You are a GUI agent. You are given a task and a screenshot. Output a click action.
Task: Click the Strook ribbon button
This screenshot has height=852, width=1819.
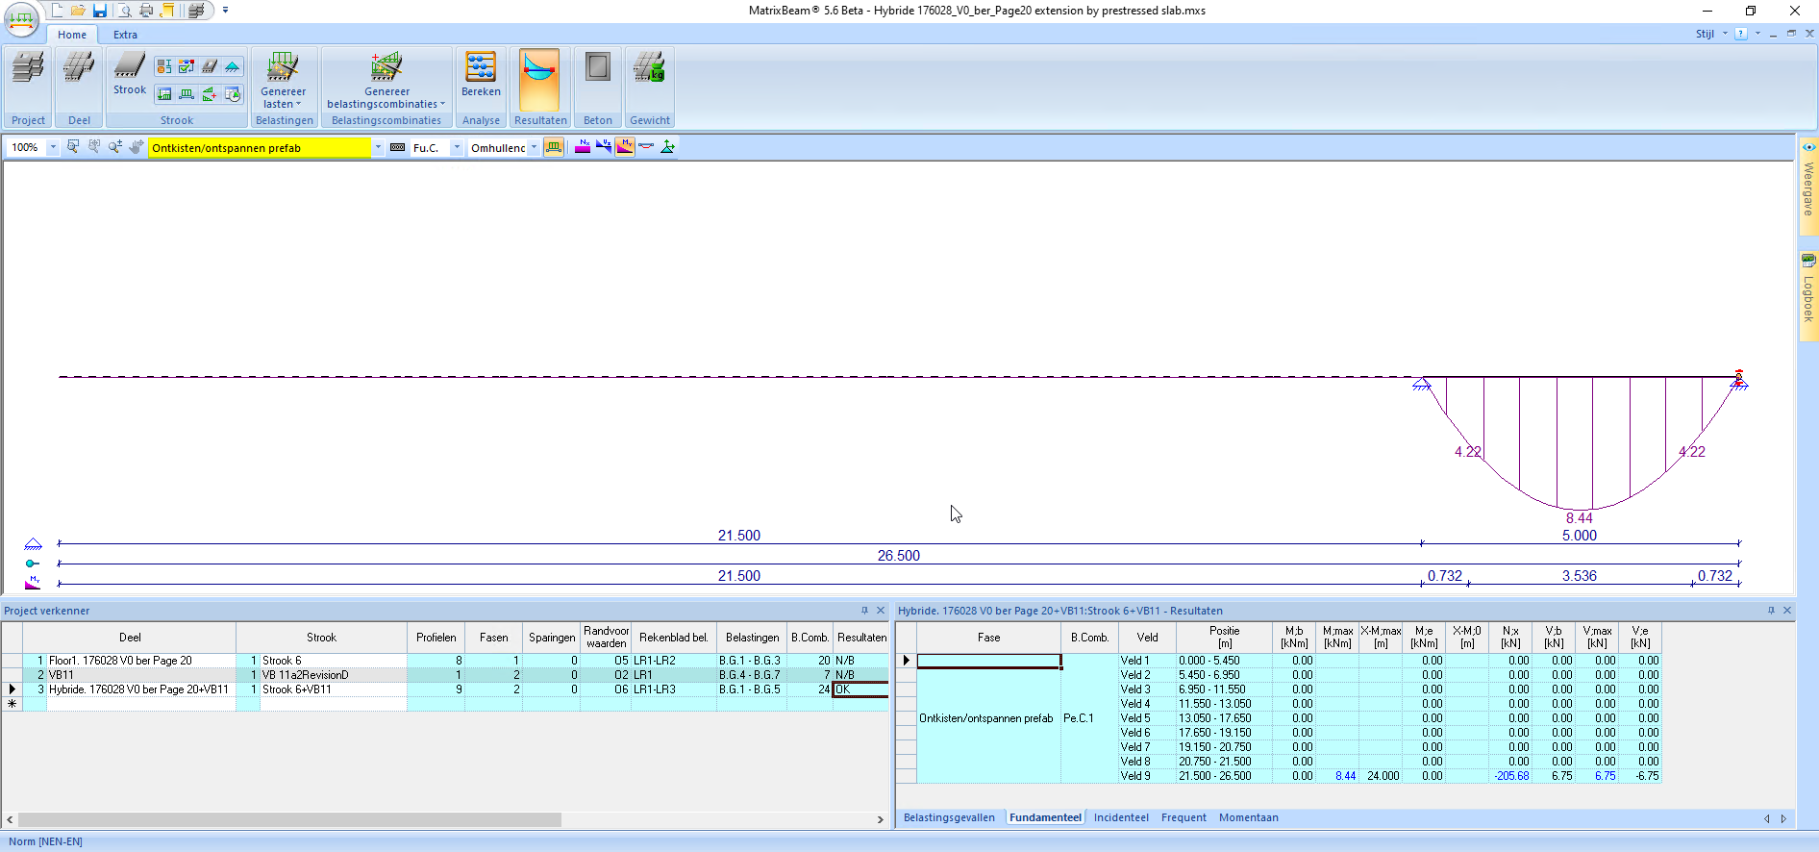pyautogui.click(x=130, y=74)
